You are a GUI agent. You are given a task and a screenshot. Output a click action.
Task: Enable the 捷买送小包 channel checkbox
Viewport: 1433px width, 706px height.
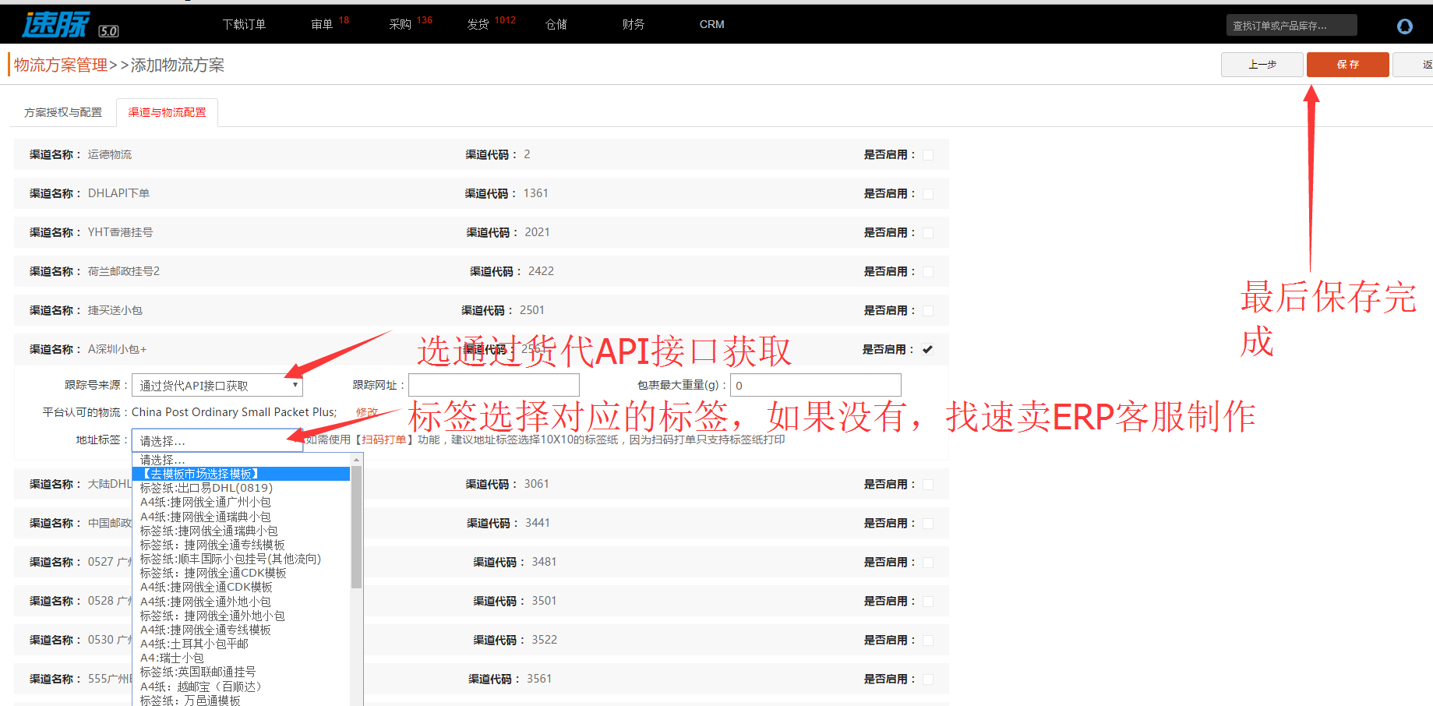pyautogui.click(x=928, y=311)
